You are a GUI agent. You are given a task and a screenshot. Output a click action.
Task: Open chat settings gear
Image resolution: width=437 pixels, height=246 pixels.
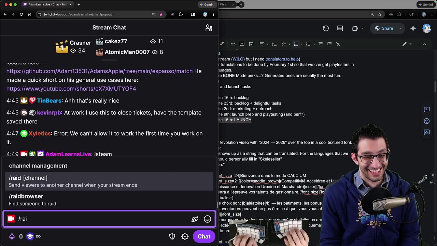tap(185, 236)
